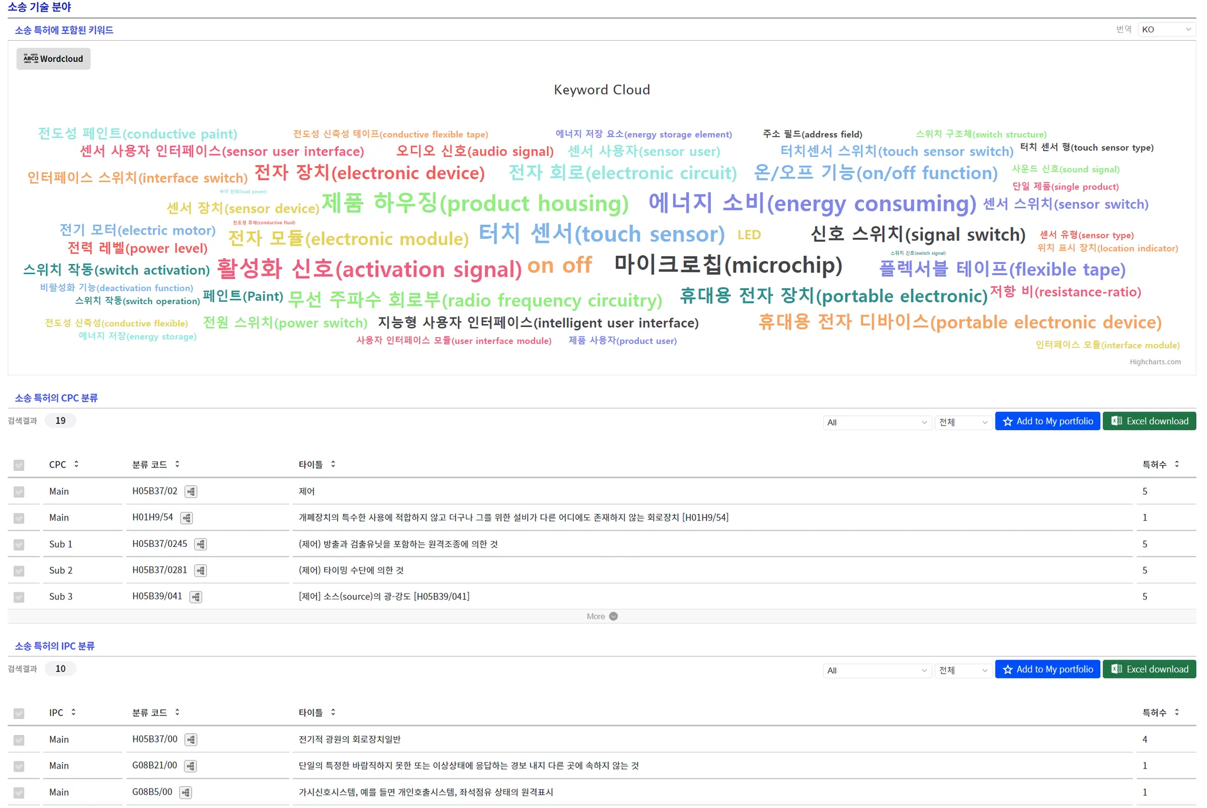Click hierarchy icon beside H05B37/0281

[201, 570]
